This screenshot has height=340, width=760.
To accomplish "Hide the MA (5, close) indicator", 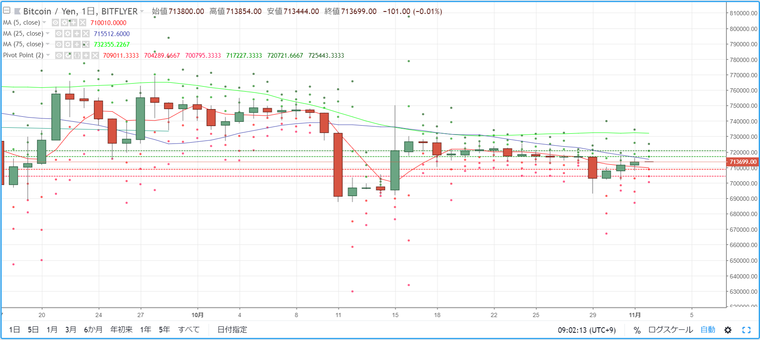I will (x=55, y=22).
